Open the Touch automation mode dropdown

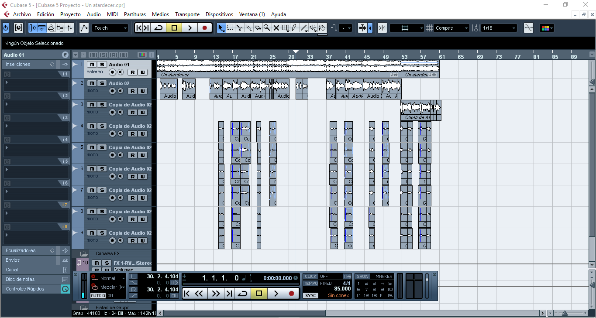click(110, 28)
